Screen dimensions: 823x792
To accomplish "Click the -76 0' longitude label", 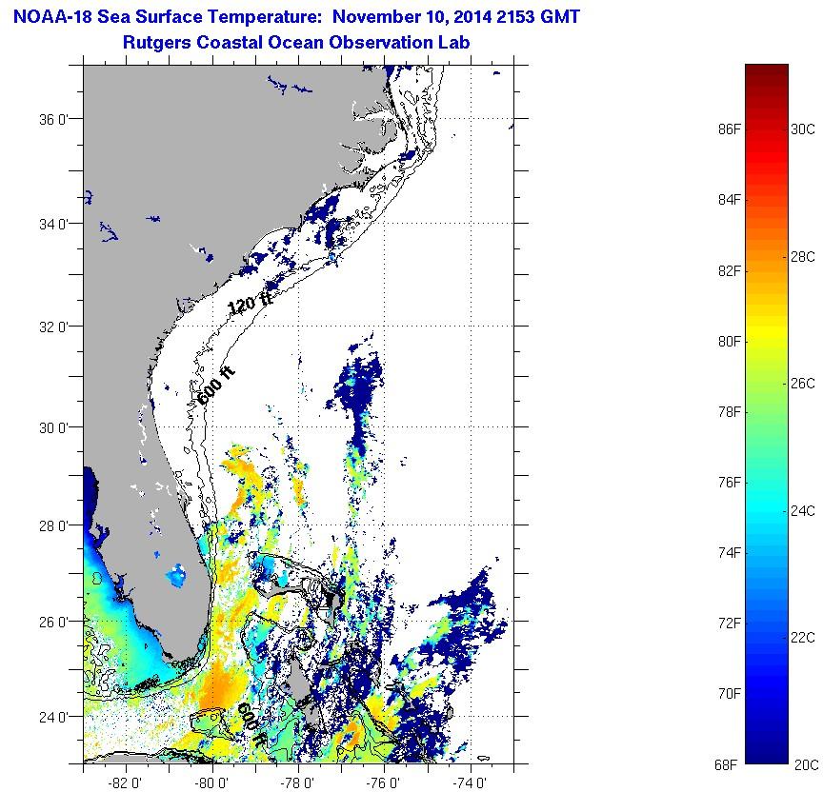I will (383, 783).
